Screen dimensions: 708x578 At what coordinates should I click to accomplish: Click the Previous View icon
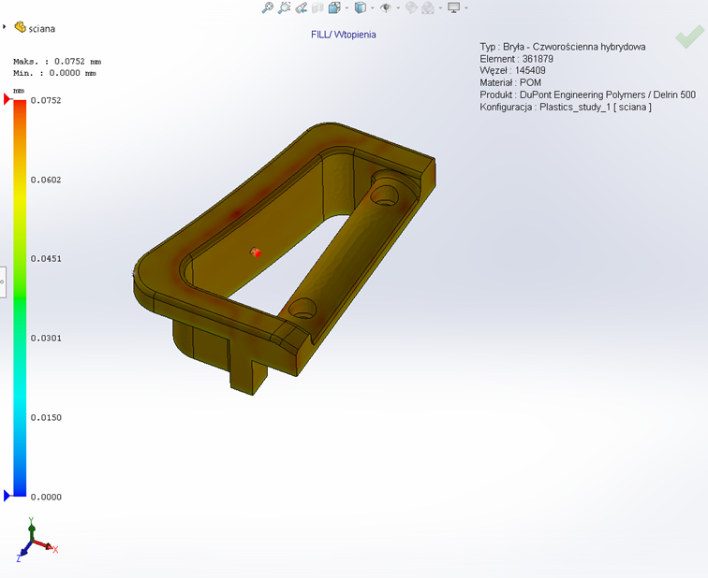click(301, 7)
